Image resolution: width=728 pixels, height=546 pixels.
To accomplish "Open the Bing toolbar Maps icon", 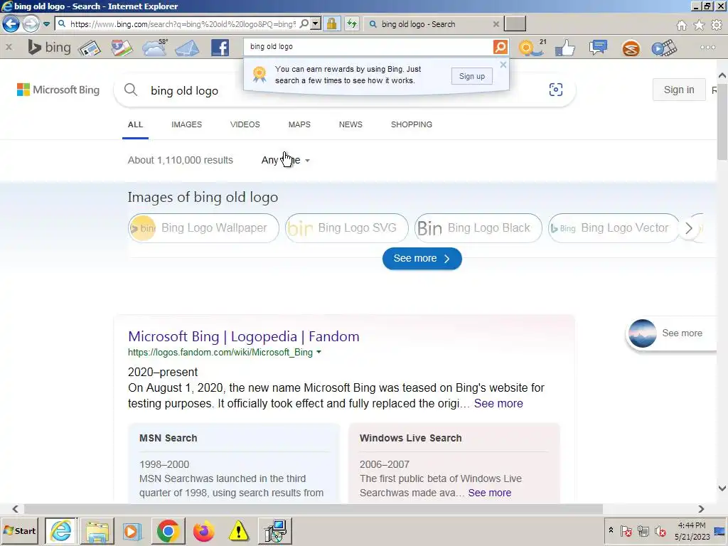I will click(x=122, y=48).
